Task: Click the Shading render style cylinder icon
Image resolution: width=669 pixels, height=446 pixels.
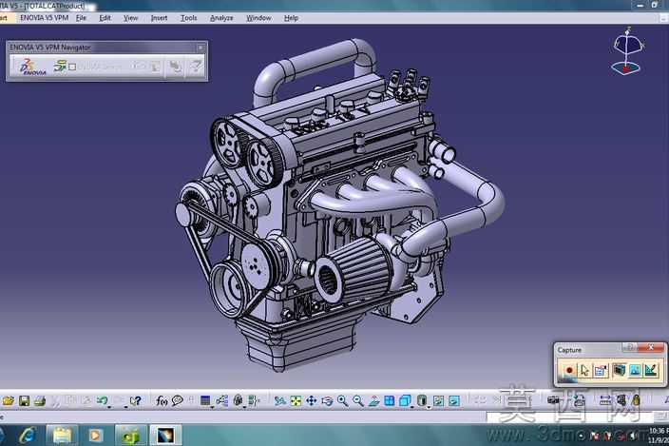Action: (422, 400)
